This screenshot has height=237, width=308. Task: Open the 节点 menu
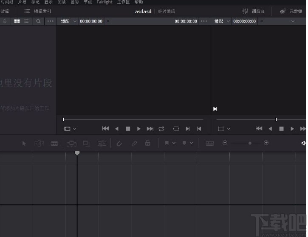coord(88,2)
